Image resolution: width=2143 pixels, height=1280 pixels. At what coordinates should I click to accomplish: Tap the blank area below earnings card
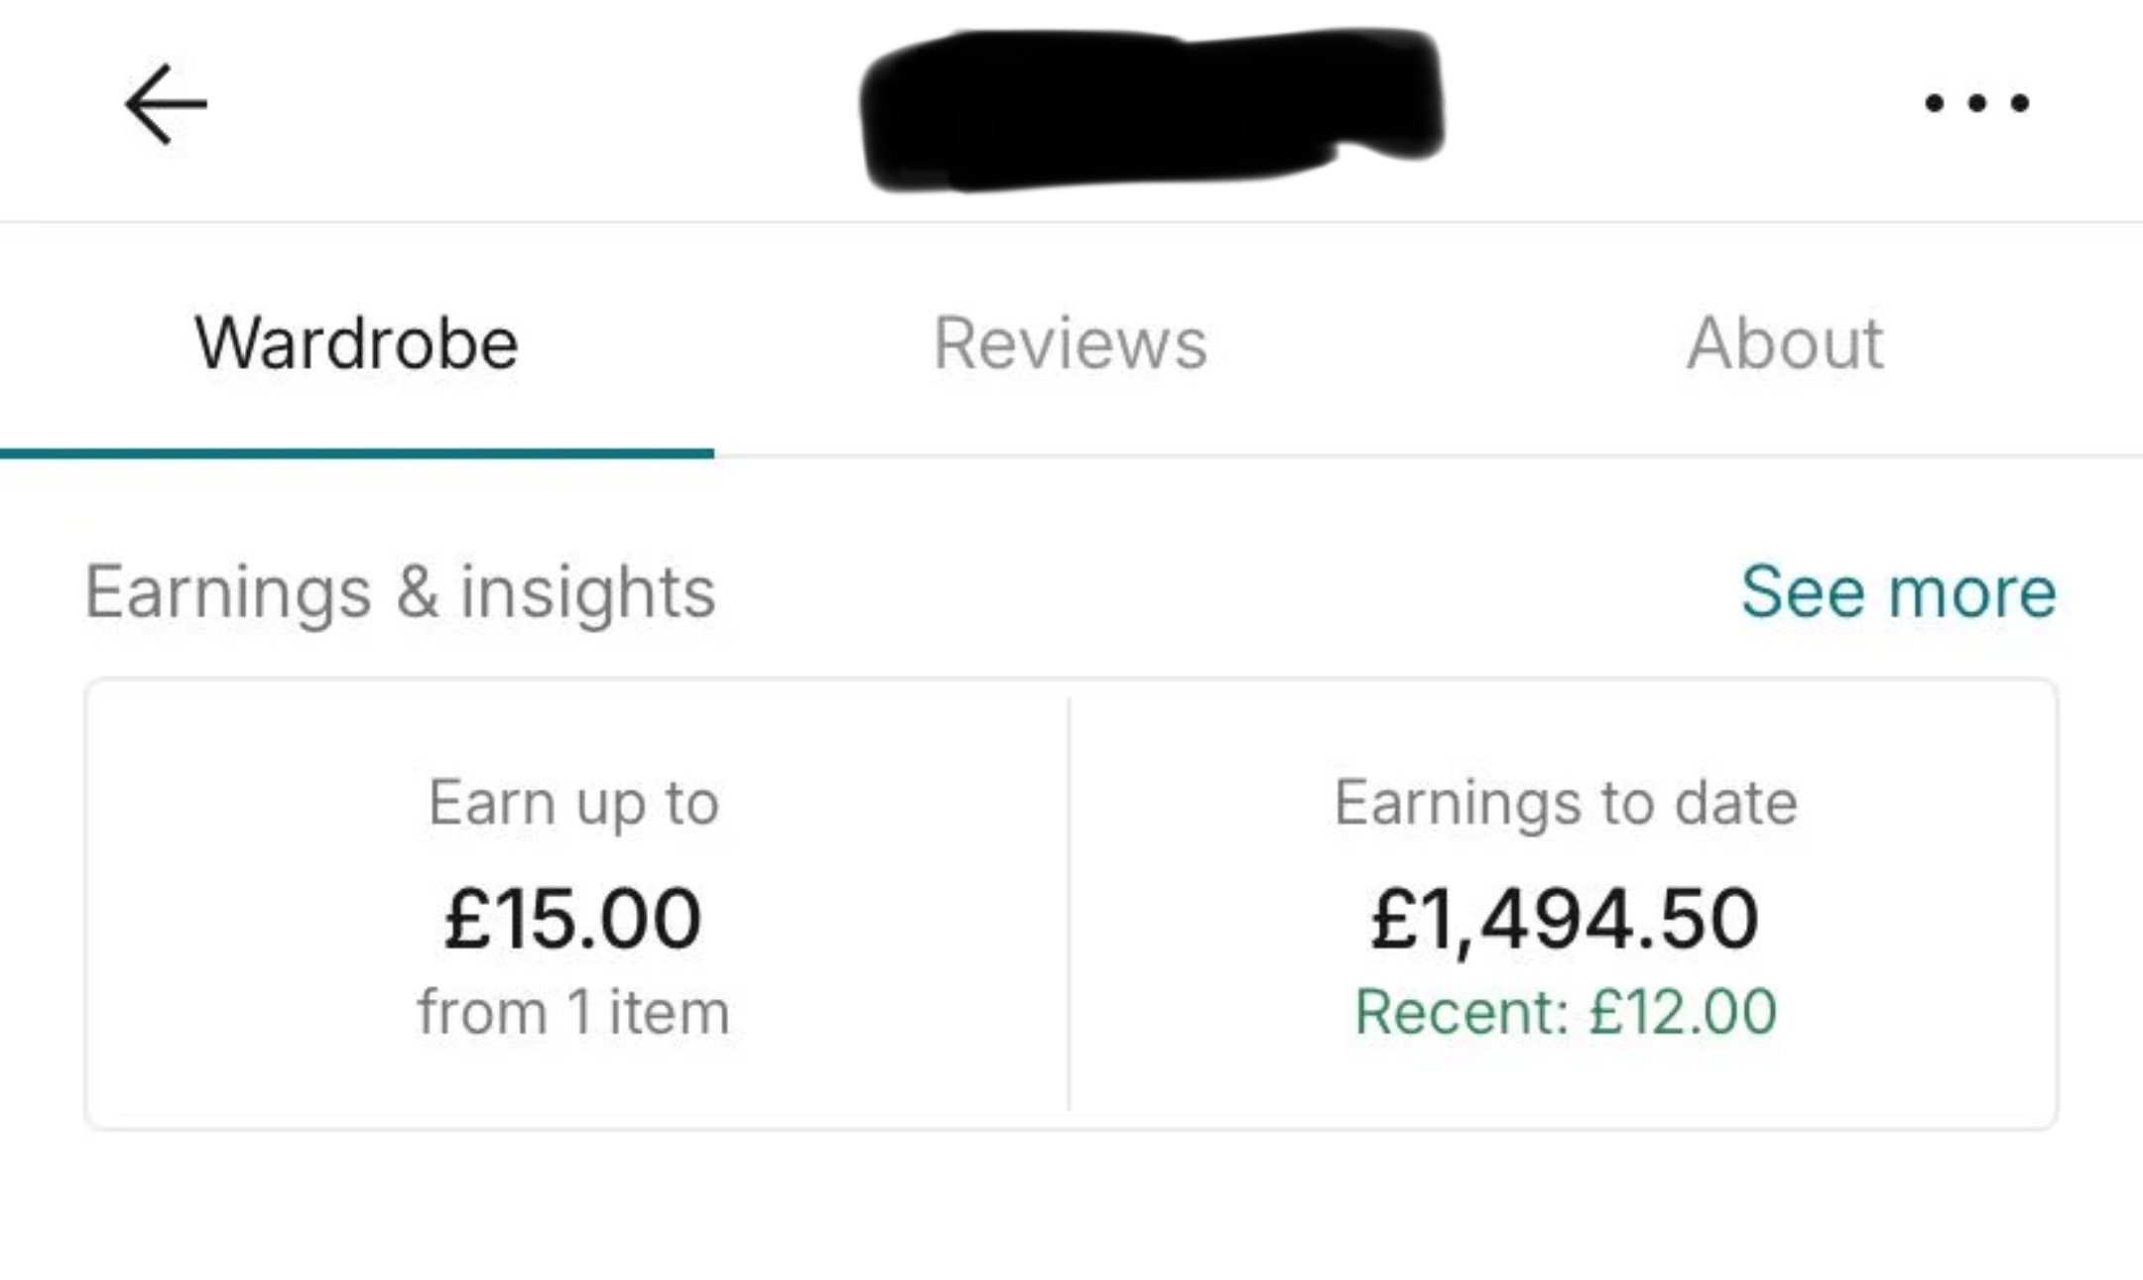pyautogui.click(x=1071, y=1211)
